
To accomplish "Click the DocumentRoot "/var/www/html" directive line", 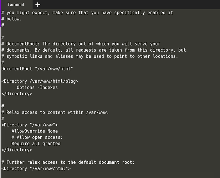I will click(x=37, y=69).
